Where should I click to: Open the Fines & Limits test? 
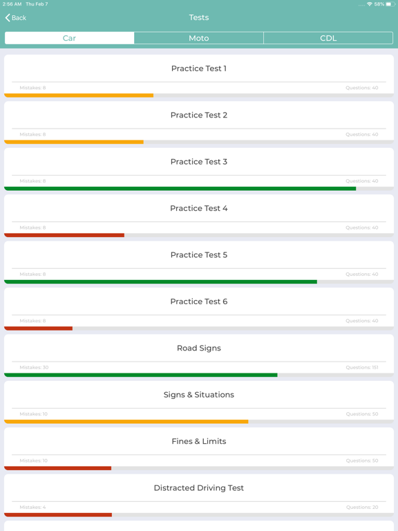click(x=199, y=449)
